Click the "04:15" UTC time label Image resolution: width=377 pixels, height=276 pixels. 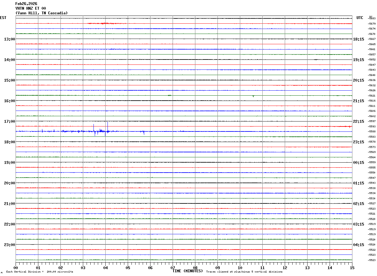point(359,245)
